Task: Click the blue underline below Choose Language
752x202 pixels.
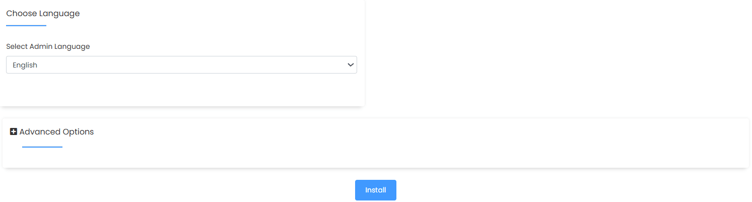Action: [26, 25]
